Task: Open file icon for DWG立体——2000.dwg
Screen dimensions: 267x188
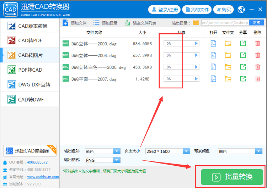Action: [x=213, y=44]
